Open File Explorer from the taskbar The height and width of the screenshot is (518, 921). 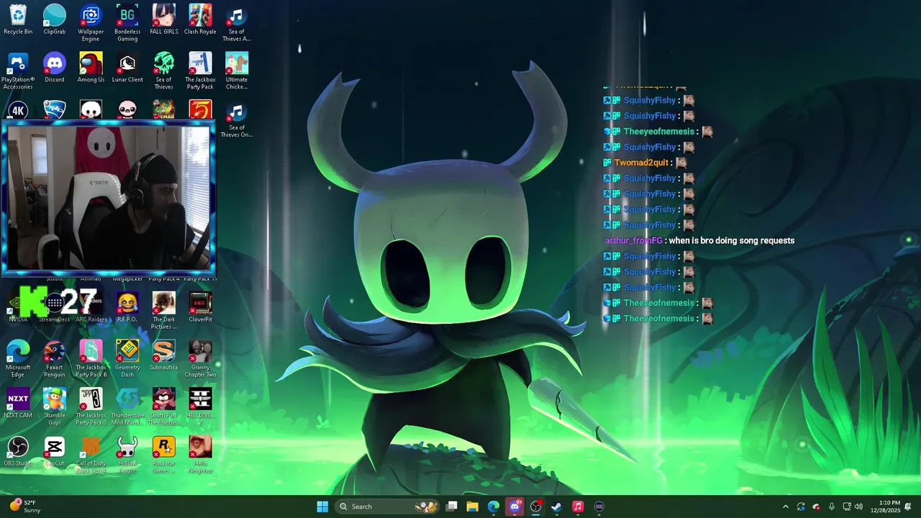[473, 506]
